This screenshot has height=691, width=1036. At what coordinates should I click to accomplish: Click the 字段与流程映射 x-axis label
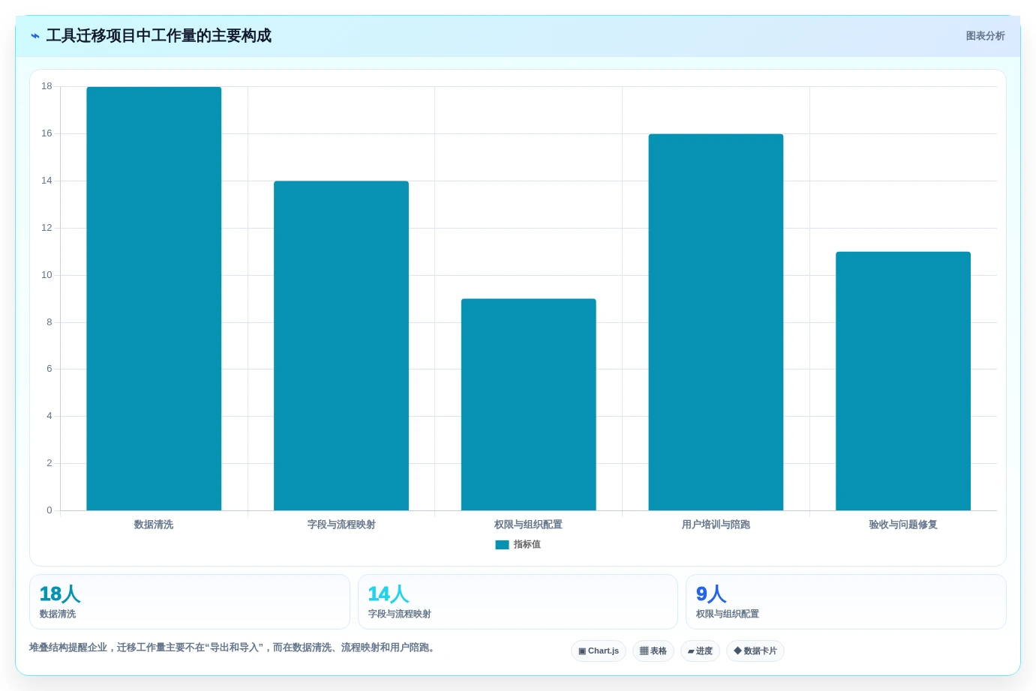341,525
